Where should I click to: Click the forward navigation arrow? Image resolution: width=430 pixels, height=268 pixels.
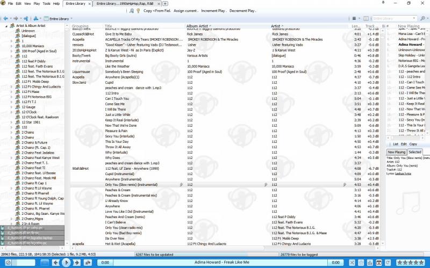[x=16, y=19]
